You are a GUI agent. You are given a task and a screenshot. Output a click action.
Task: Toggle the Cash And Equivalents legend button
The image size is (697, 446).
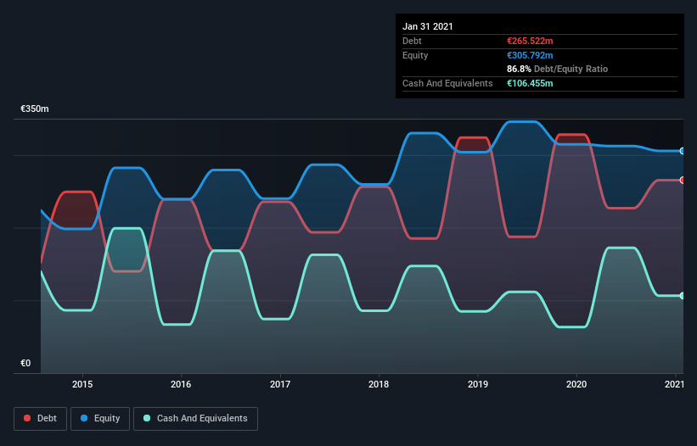(195, 419)
